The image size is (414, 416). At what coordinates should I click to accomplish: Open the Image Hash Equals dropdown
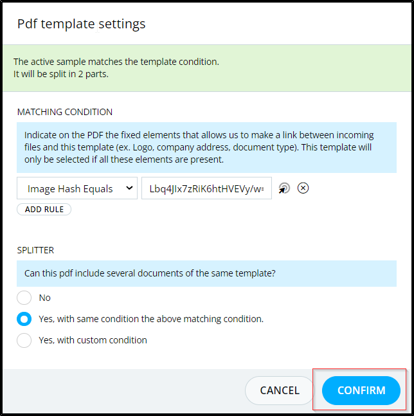[x=77, y=188]
